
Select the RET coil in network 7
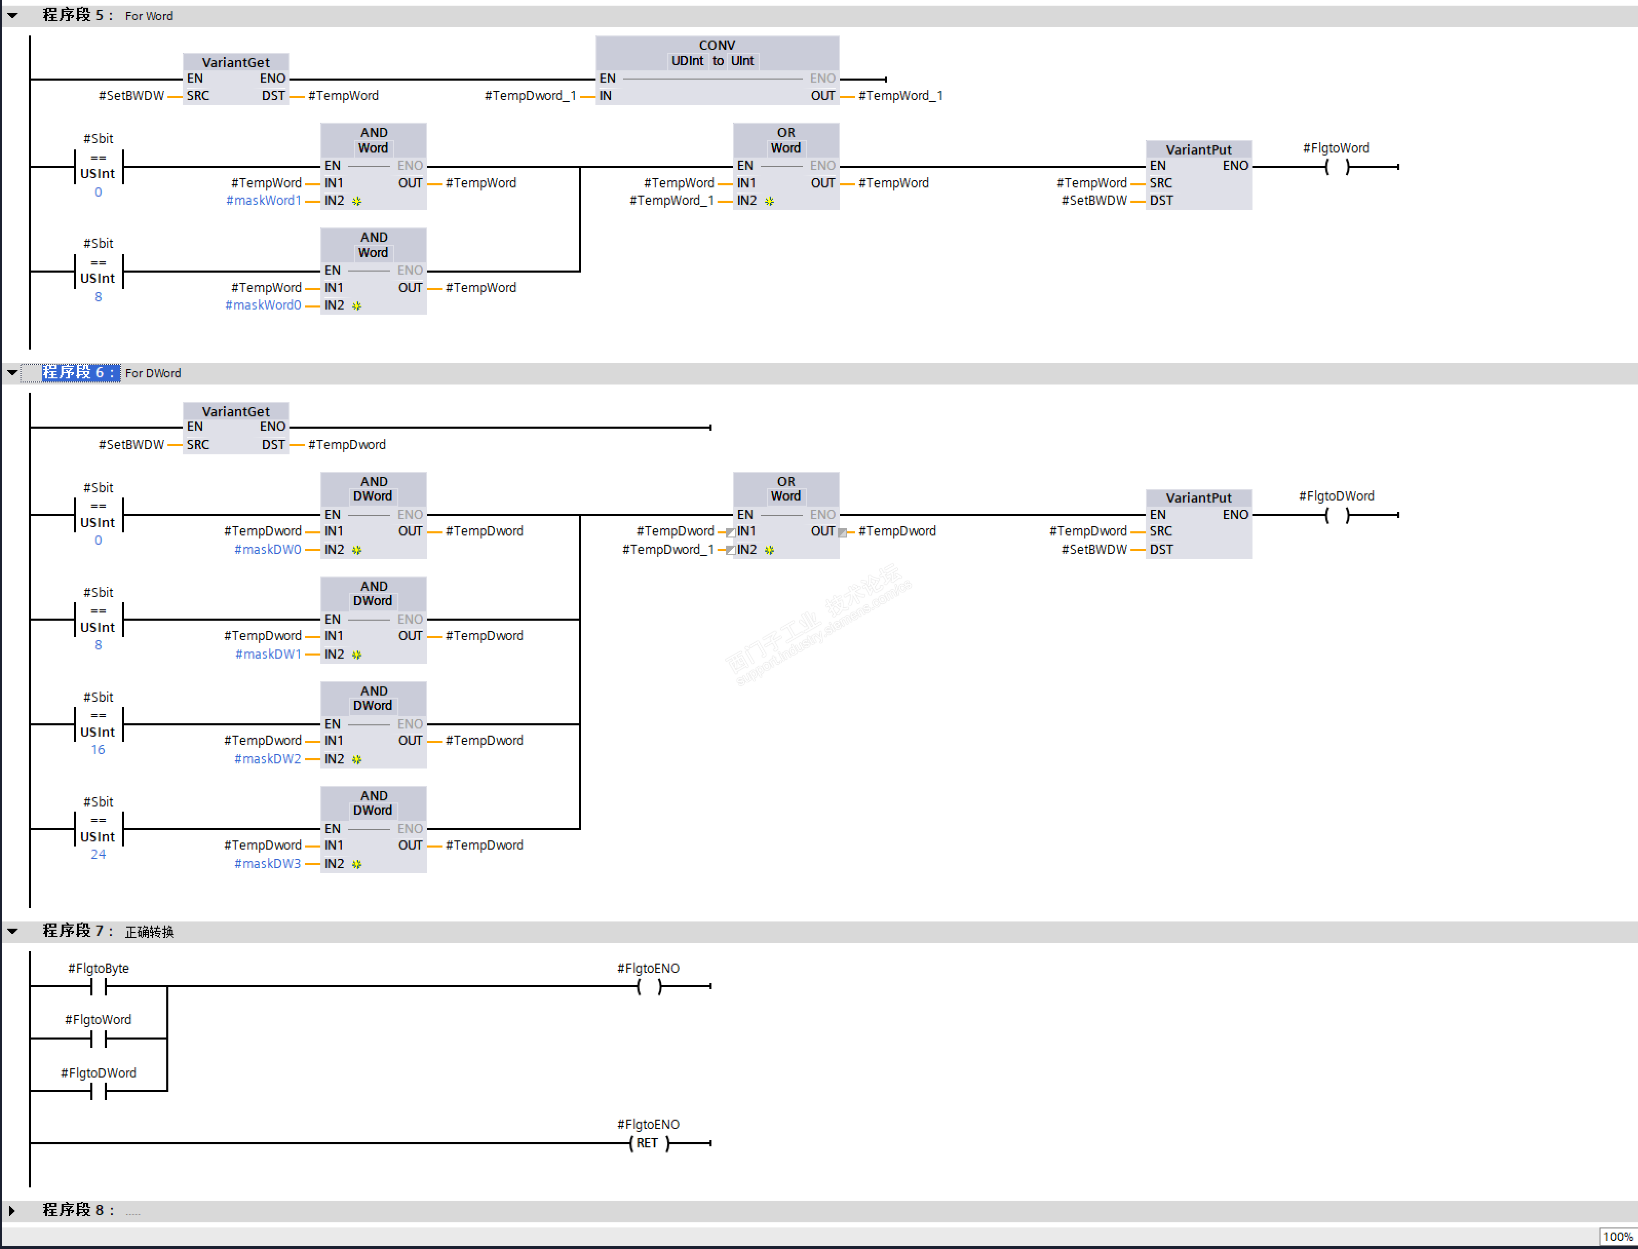coord(648,1143)
